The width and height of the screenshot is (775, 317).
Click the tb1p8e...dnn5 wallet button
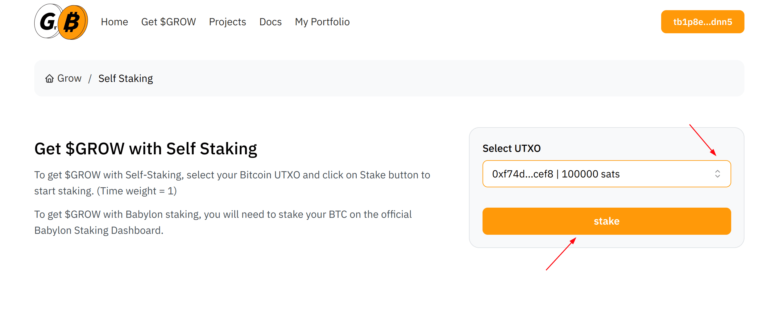(x=702, y=22)
